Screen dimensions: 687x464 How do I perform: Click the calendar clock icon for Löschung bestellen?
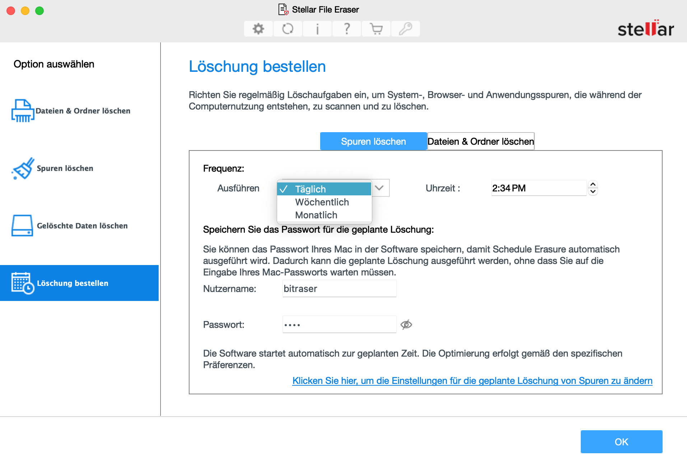pos(23,283)
